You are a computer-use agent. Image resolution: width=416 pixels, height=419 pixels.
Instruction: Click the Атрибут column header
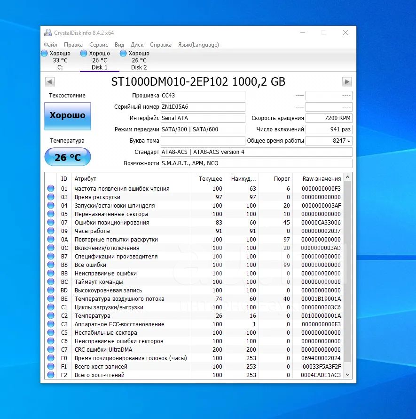click(131, 178)
